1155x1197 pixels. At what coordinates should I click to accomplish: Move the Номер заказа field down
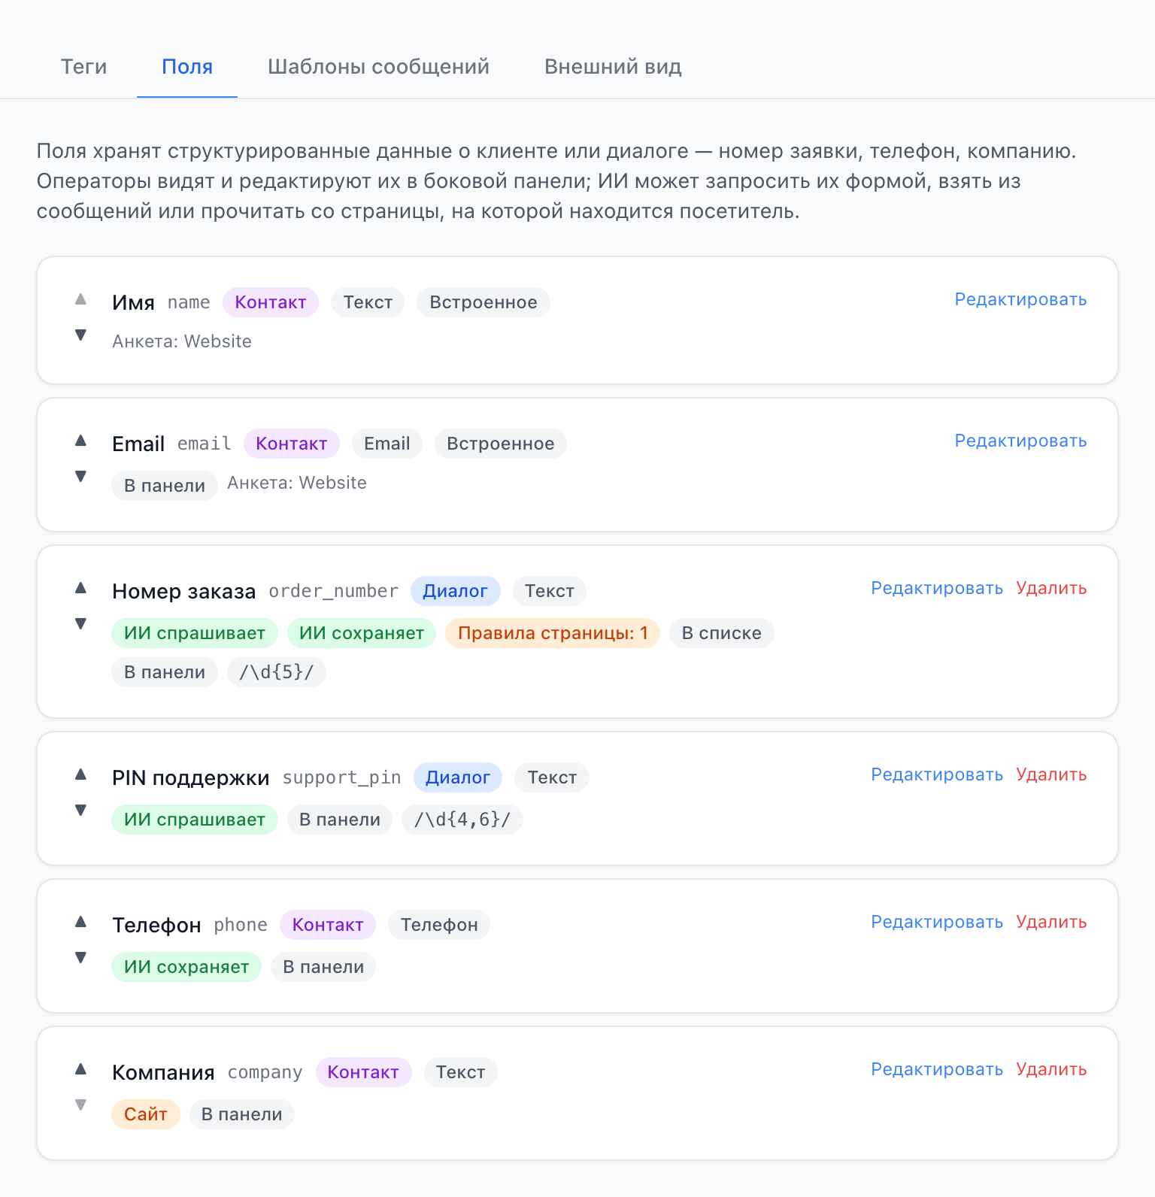click(80, 623)
